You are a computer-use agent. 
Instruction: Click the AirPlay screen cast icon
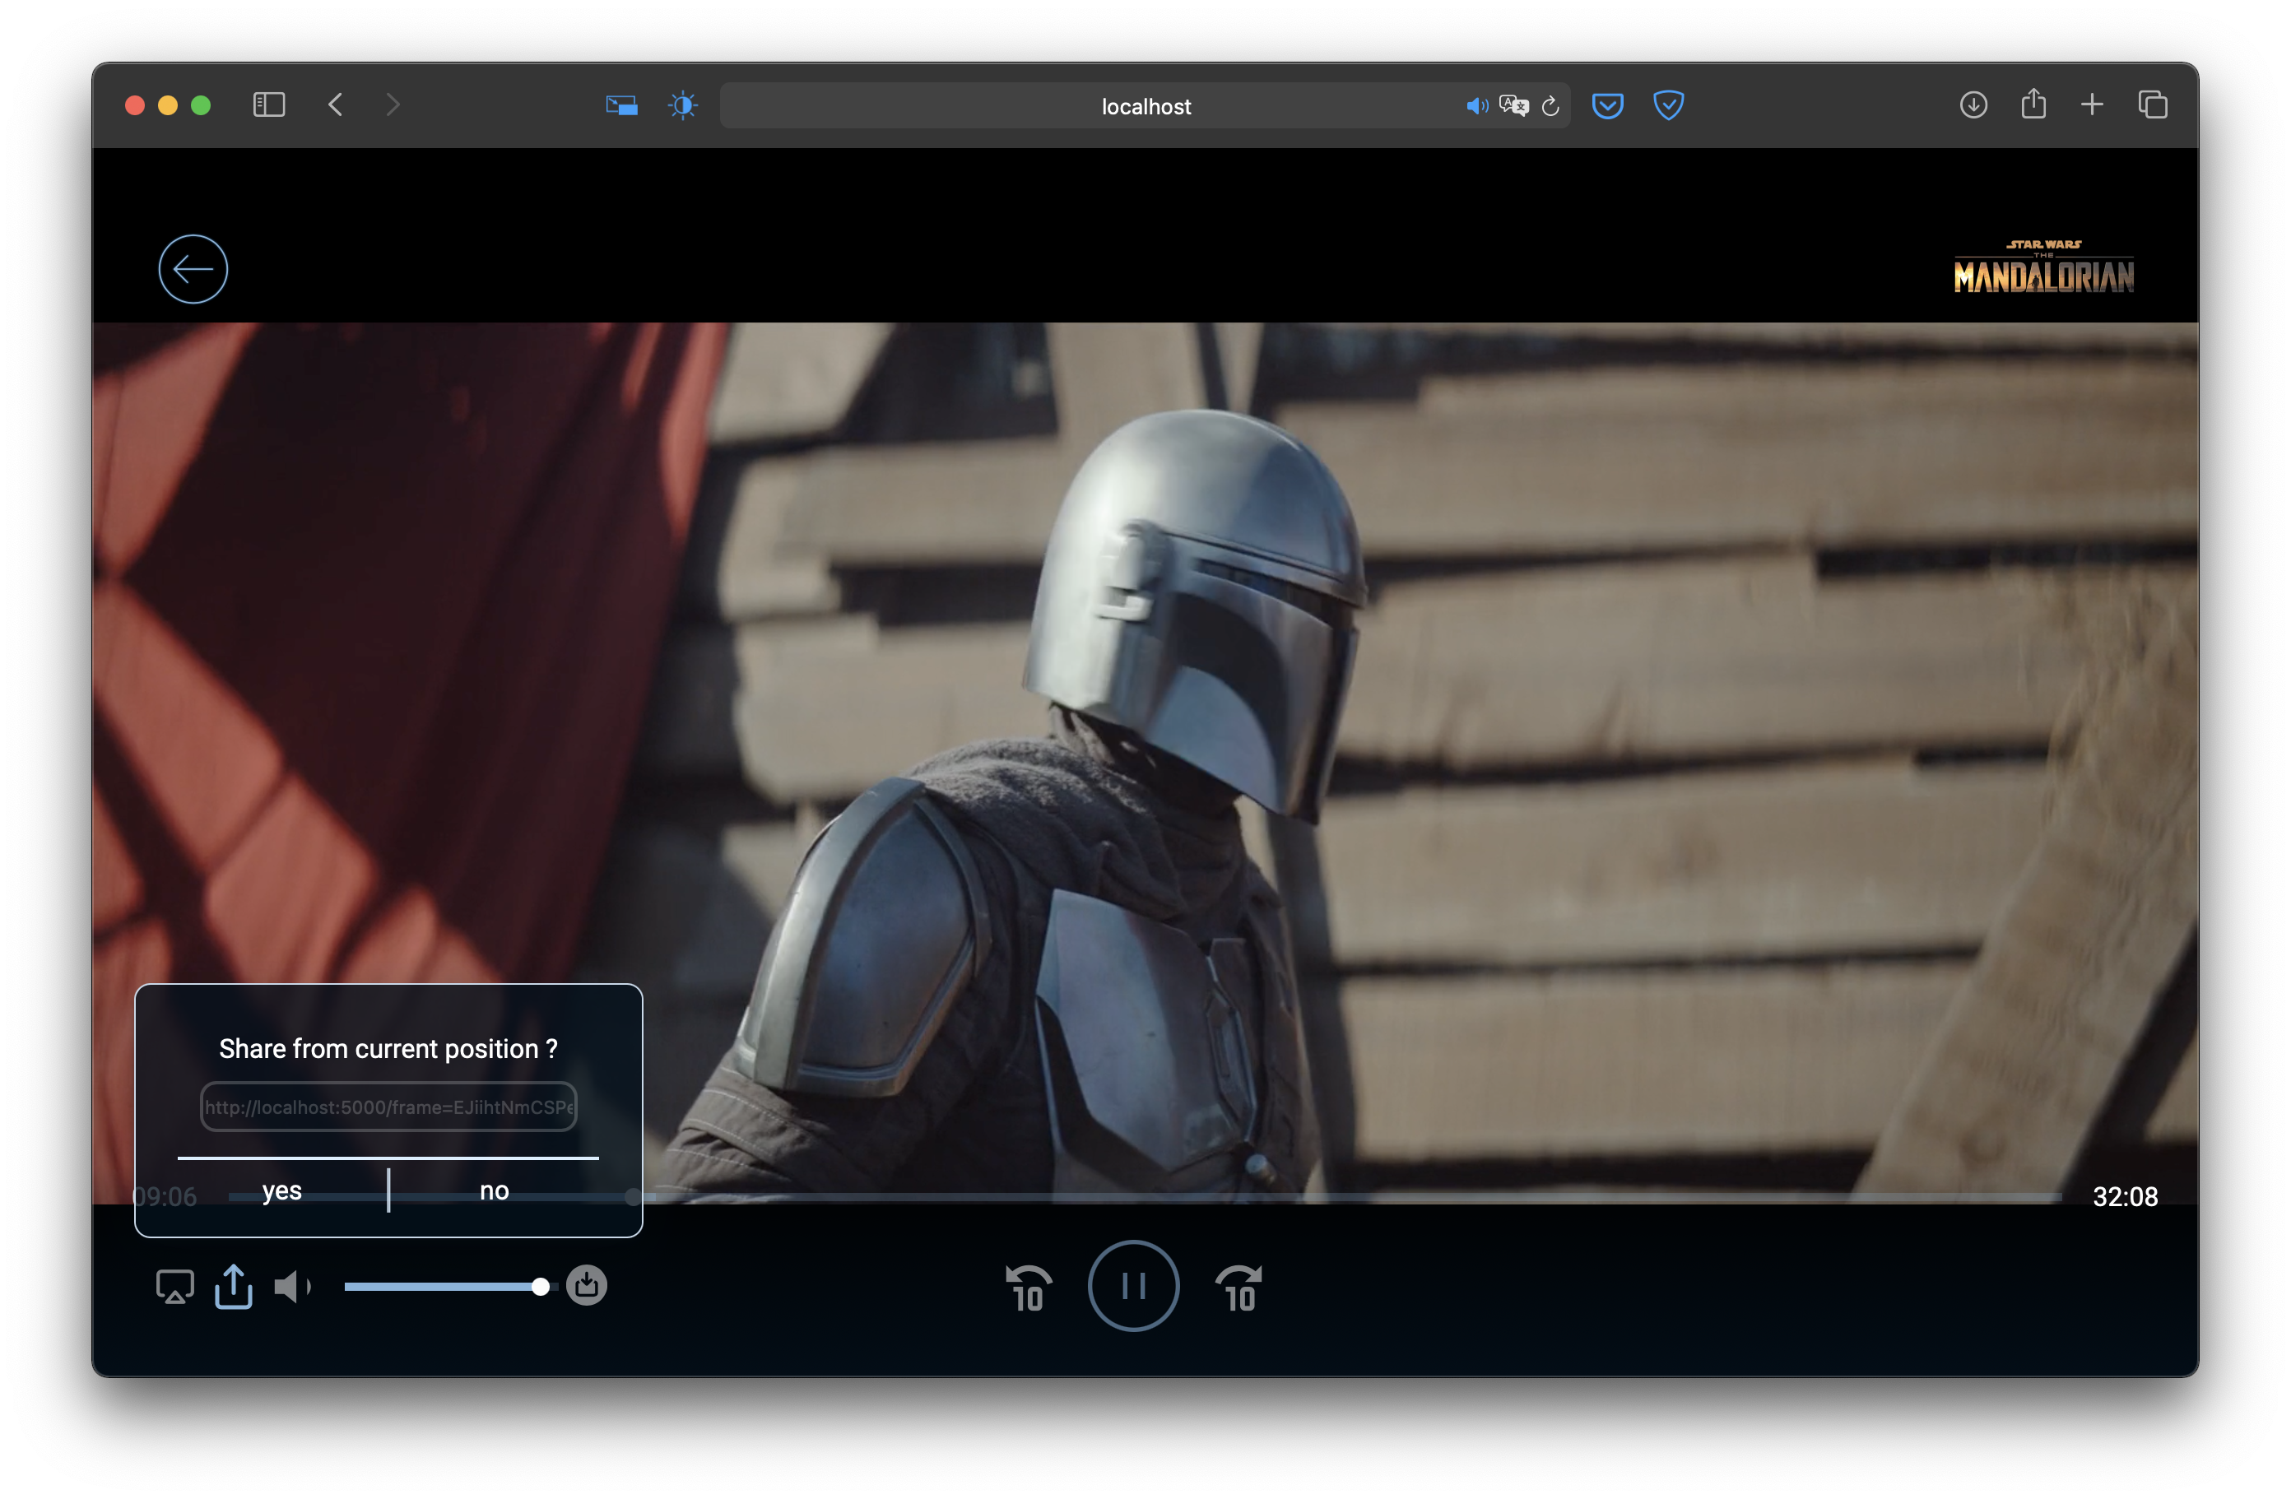174,1287
